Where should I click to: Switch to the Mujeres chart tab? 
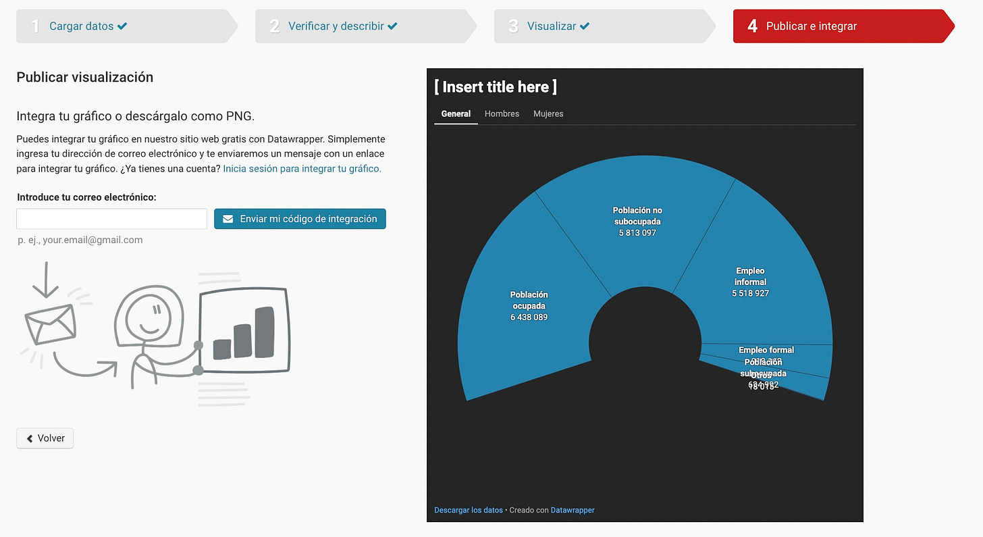548,113
